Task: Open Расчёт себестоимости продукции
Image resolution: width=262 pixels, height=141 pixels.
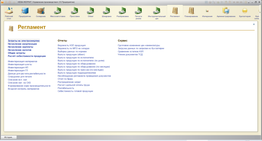Action: (27, 56)
